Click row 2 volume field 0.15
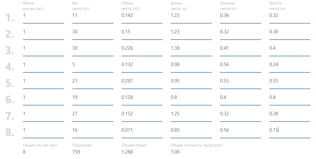Image resolution: width=316 pixels, height=159 pixels. pos(142,32)
